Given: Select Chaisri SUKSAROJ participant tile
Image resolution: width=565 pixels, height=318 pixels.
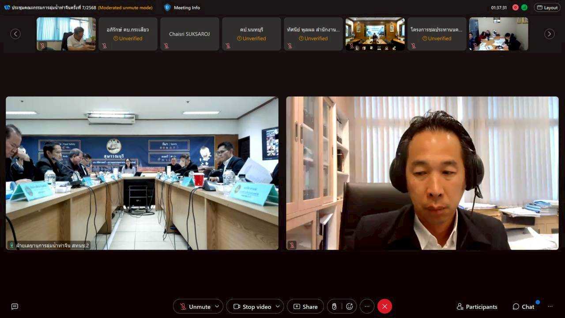Looking at the screenshot, I should click(x=190, y=34).
